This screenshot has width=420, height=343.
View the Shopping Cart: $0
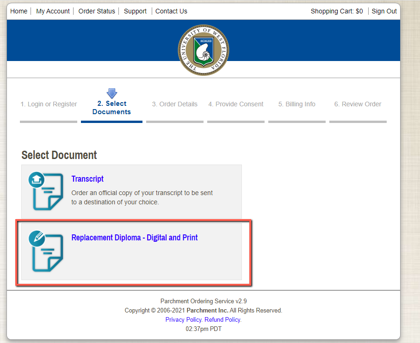(337, 11)
